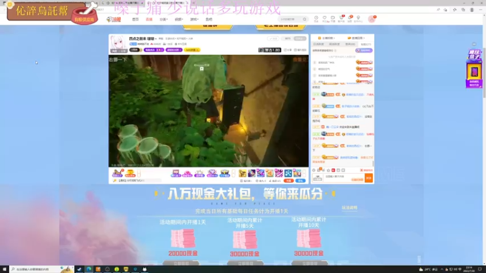Viewport: 486px width, 273px height.
Task: Click the dark level badge under streamer name
Action: click(135, 50)
